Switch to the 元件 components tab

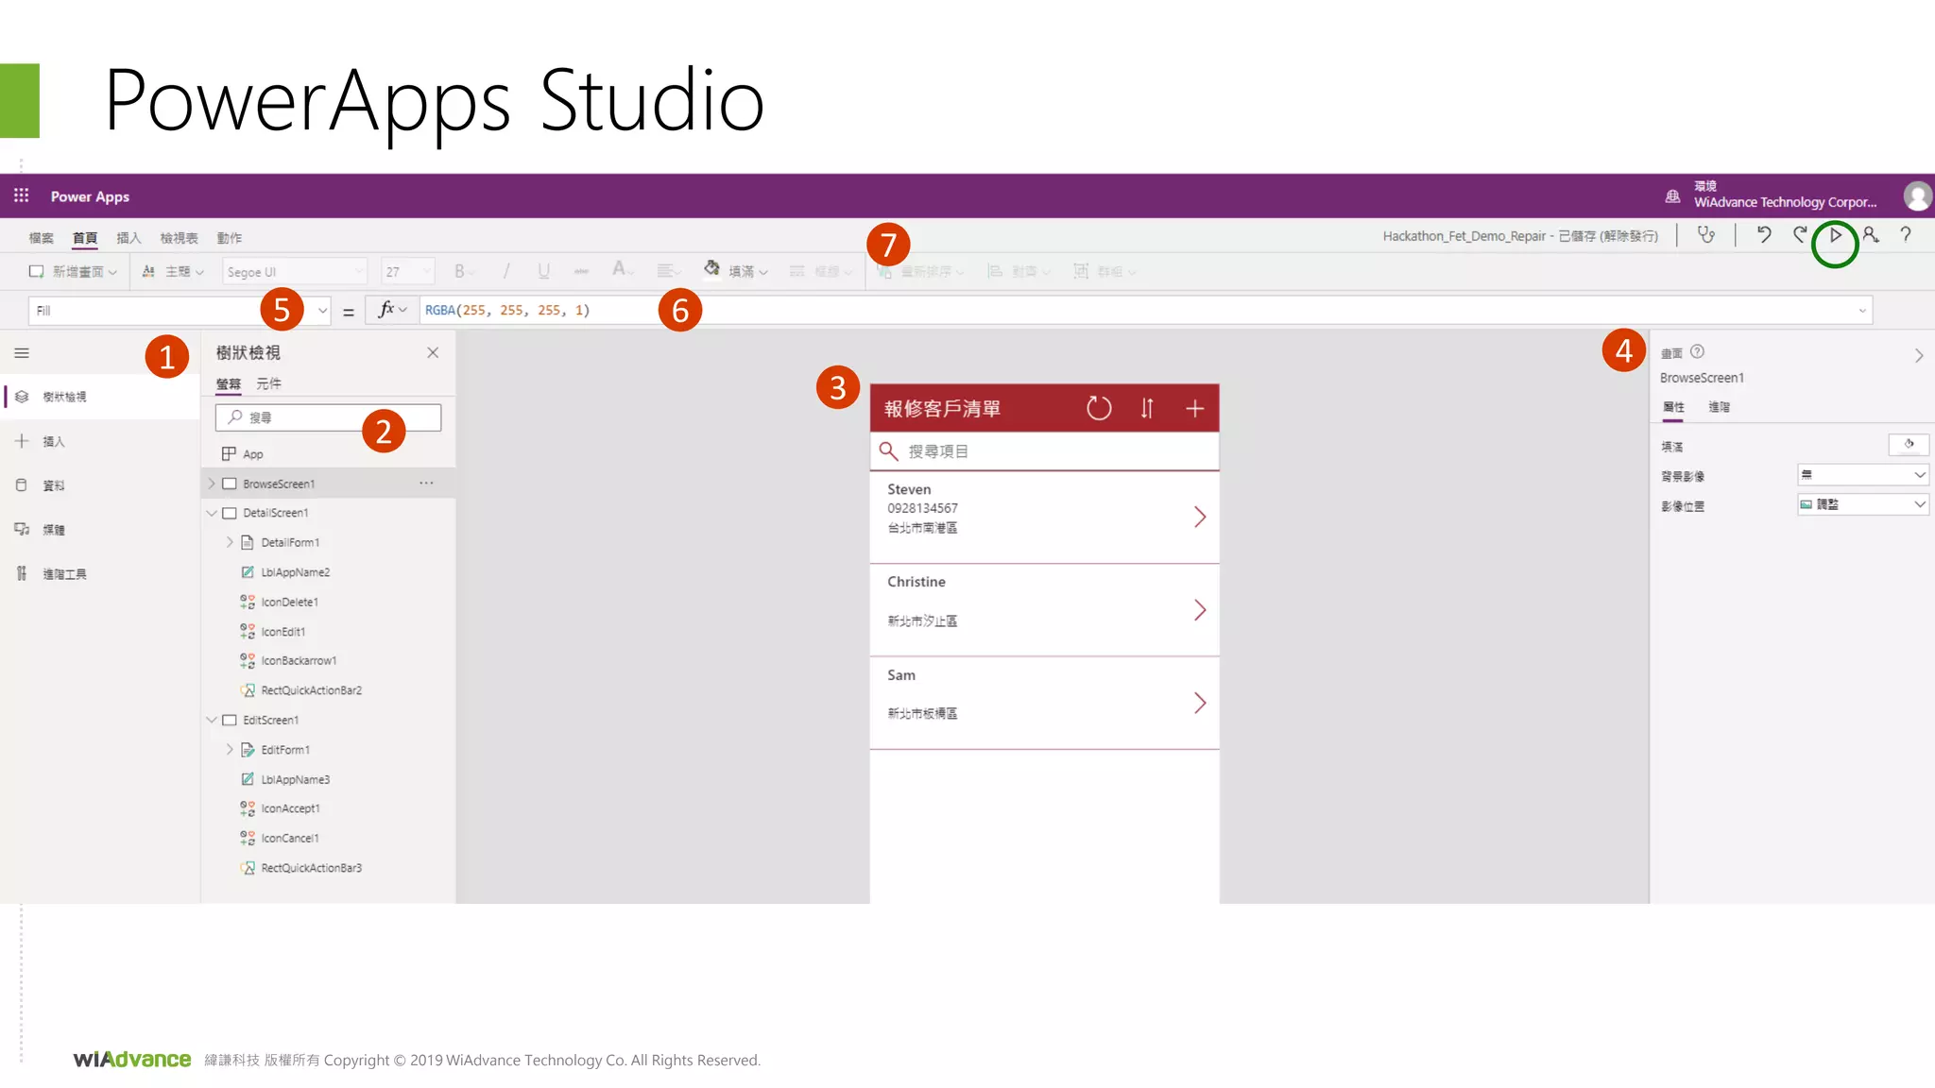268,383
